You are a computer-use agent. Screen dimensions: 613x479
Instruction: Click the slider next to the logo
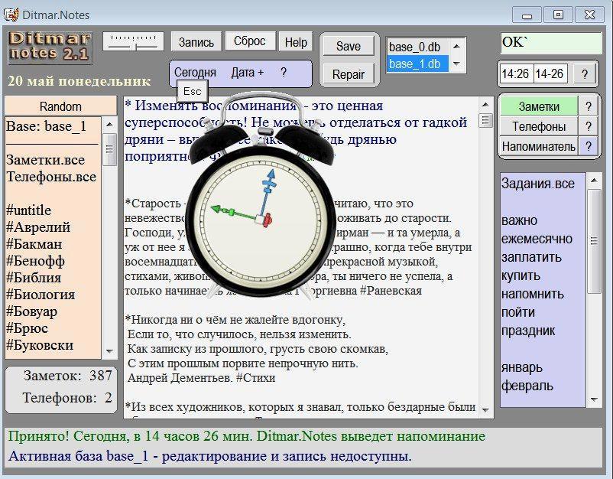(x=133, y=42)
